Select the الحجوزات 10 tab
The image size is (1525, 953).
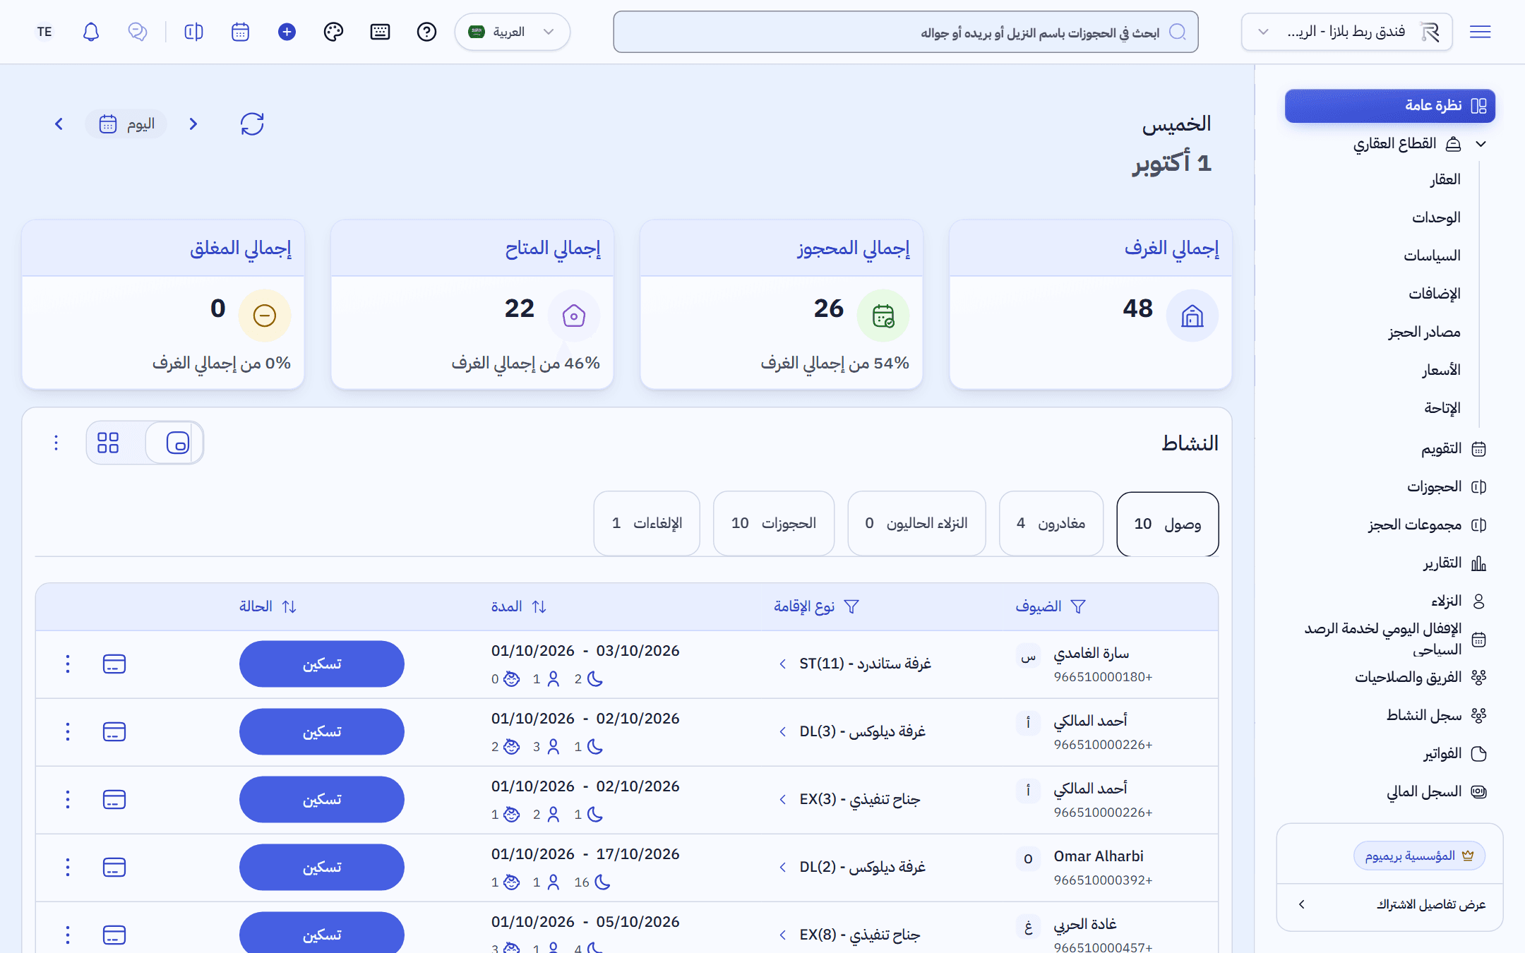(774, 524)
